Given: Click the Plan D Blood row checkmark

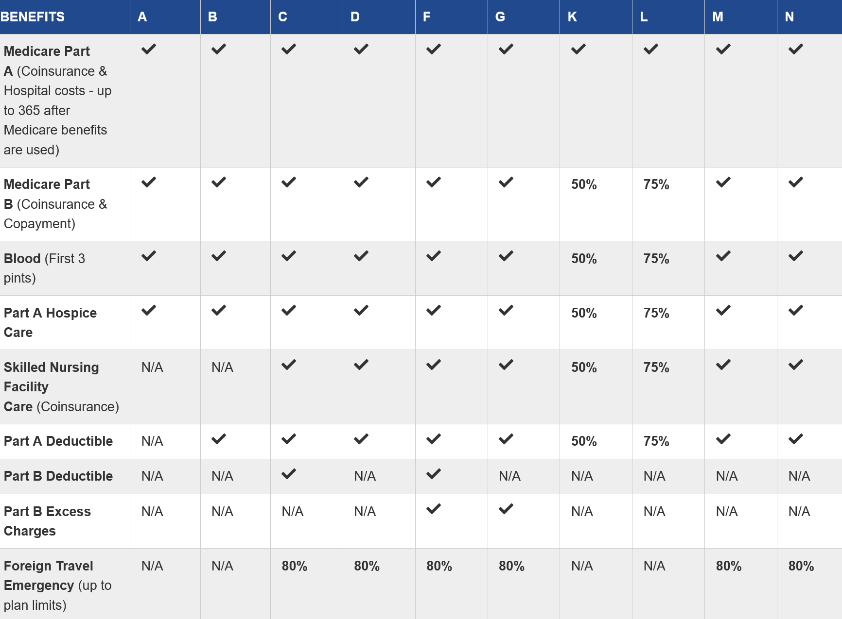Looking at the screenshot, I should 361,256.
